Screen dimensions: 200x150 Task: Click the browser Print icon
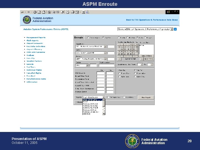click(72, 12)
